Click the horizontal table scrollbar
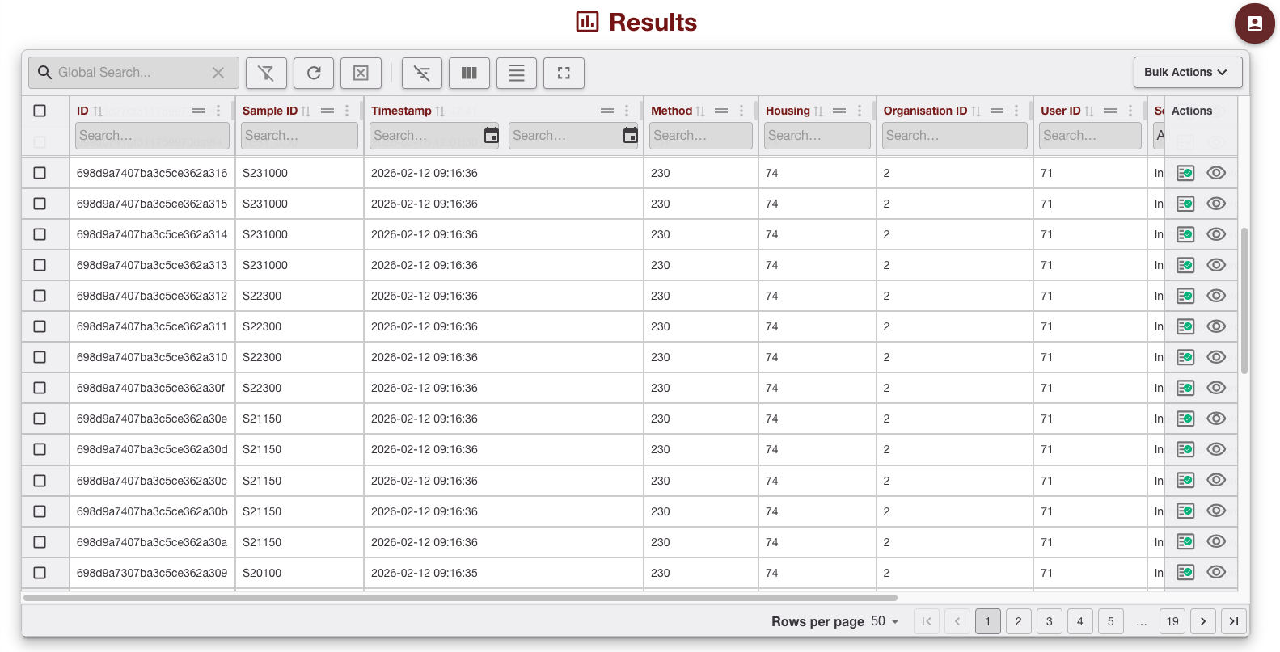Viewport: 1280px width, 652px height. point(460,598)
